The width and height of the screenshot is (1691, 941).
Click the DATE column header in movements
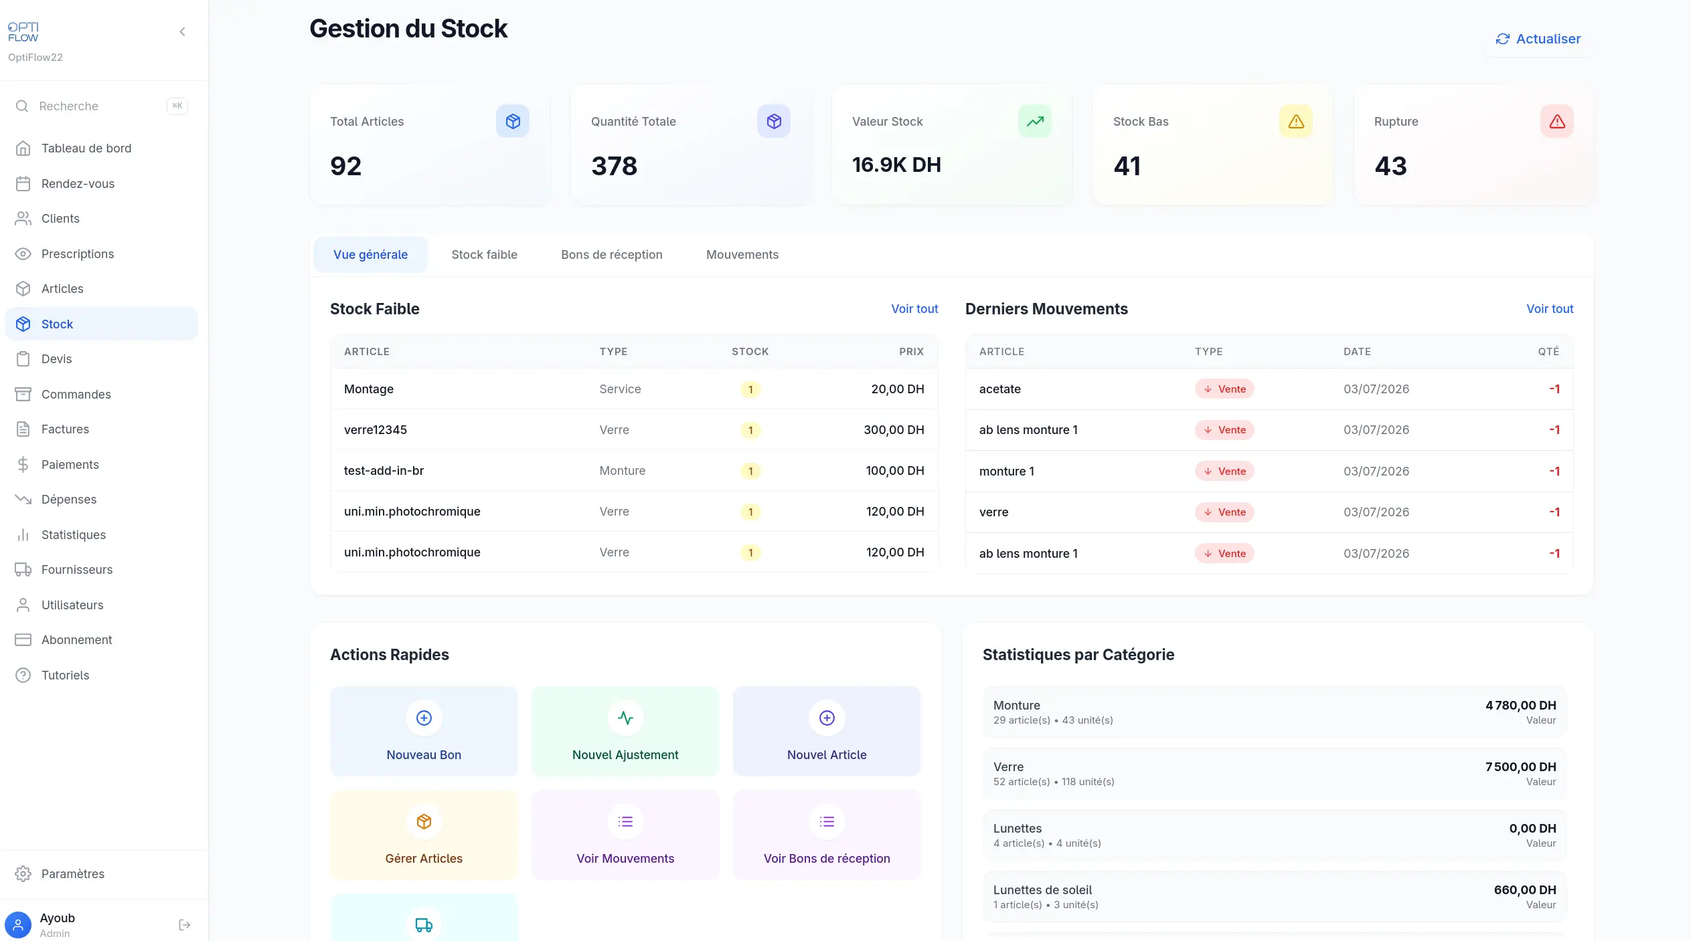click(x=1357, y=352)
